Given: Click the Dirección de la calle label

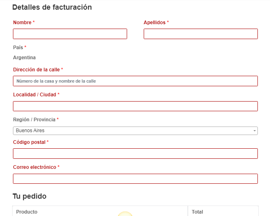Looking at the screenshot, I should click(x=36, y=70).
